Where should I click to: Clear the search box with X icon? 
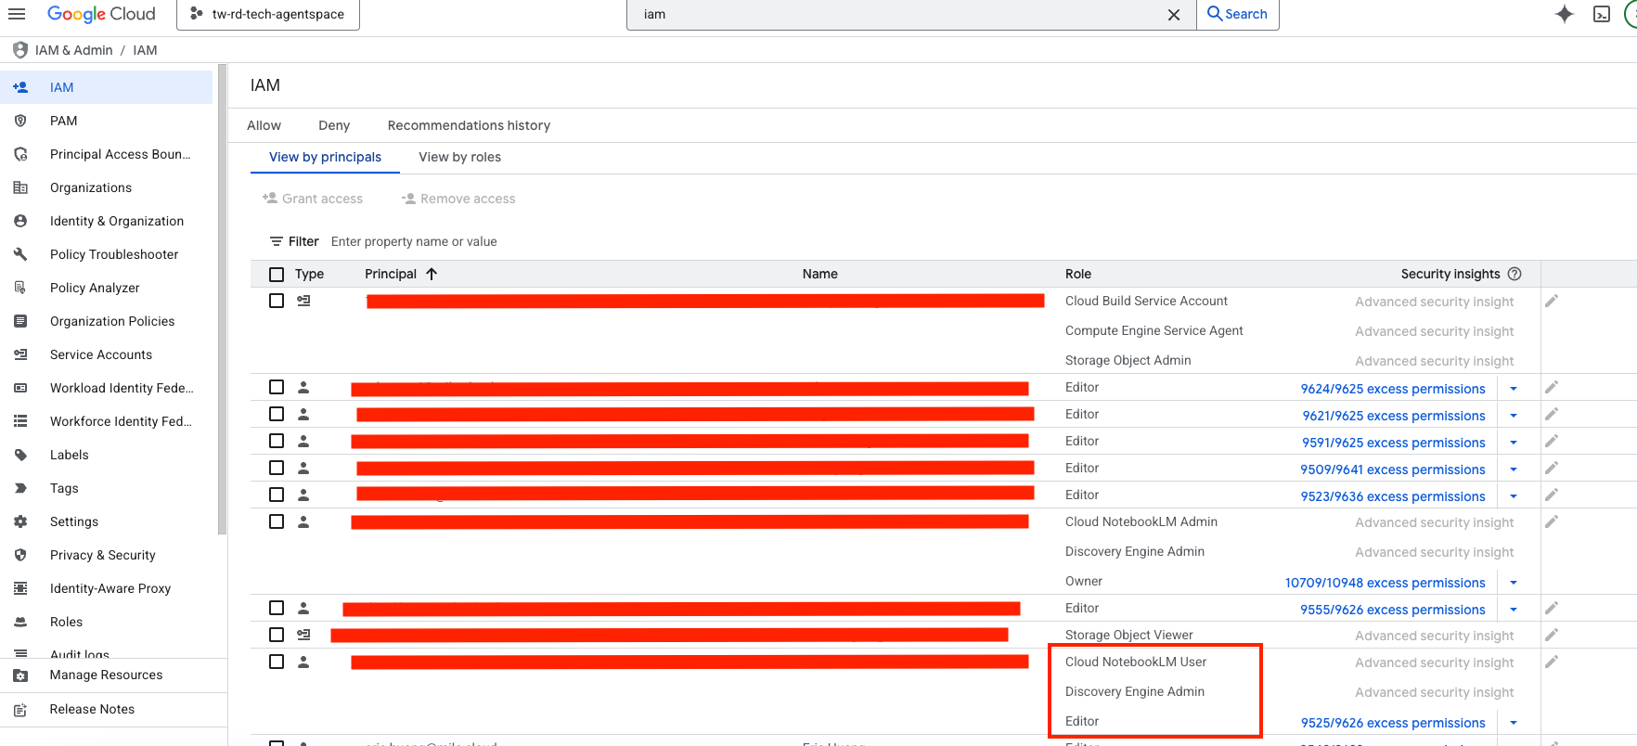click(1173, 15)
